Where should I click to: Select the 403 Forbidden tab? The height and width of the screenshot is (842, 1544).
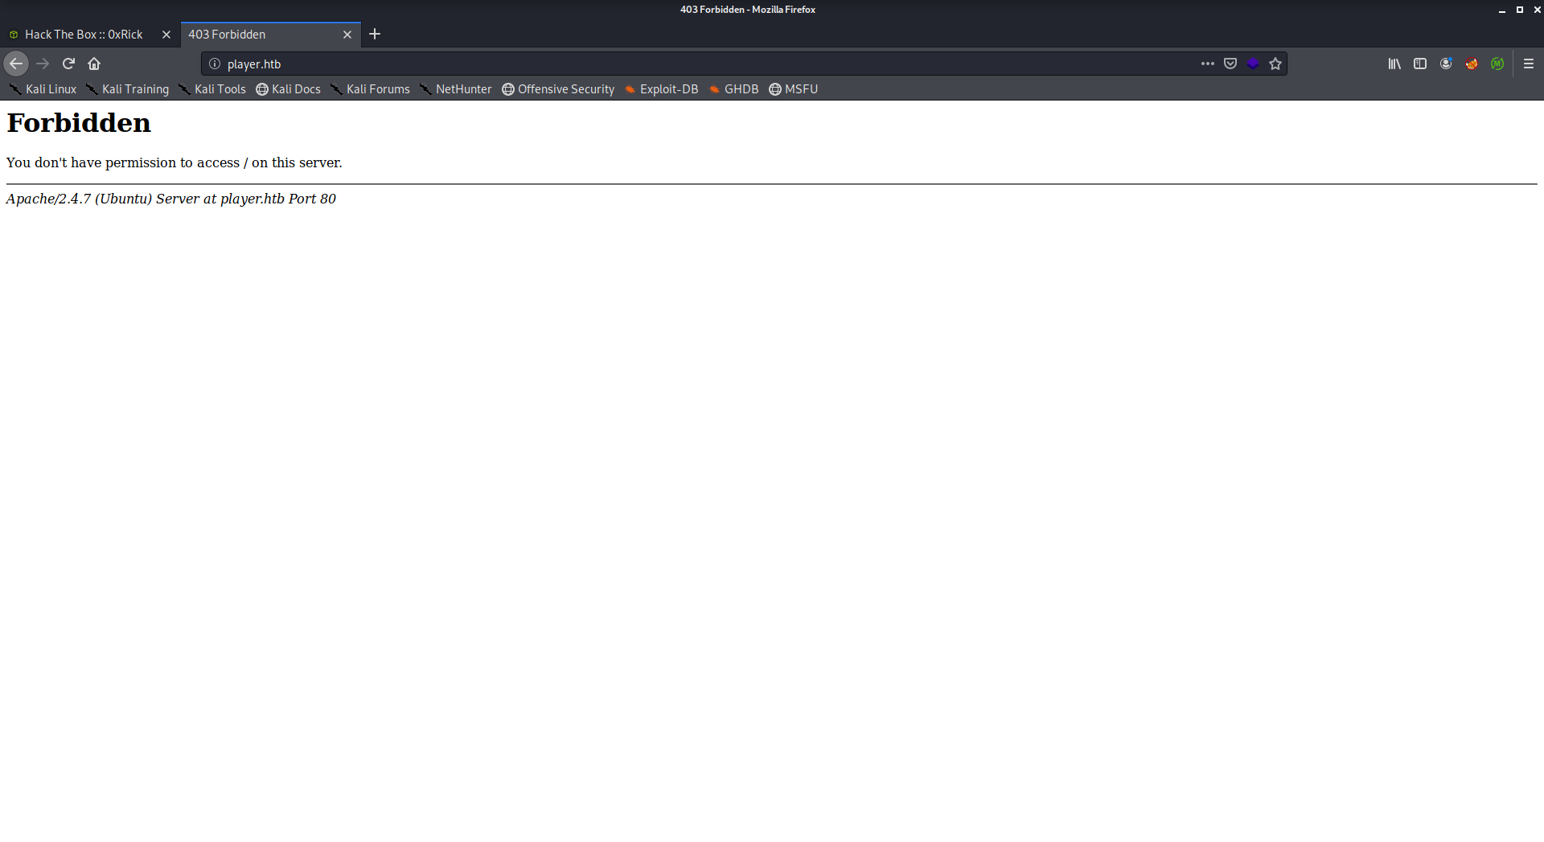(x=257, y=35)
